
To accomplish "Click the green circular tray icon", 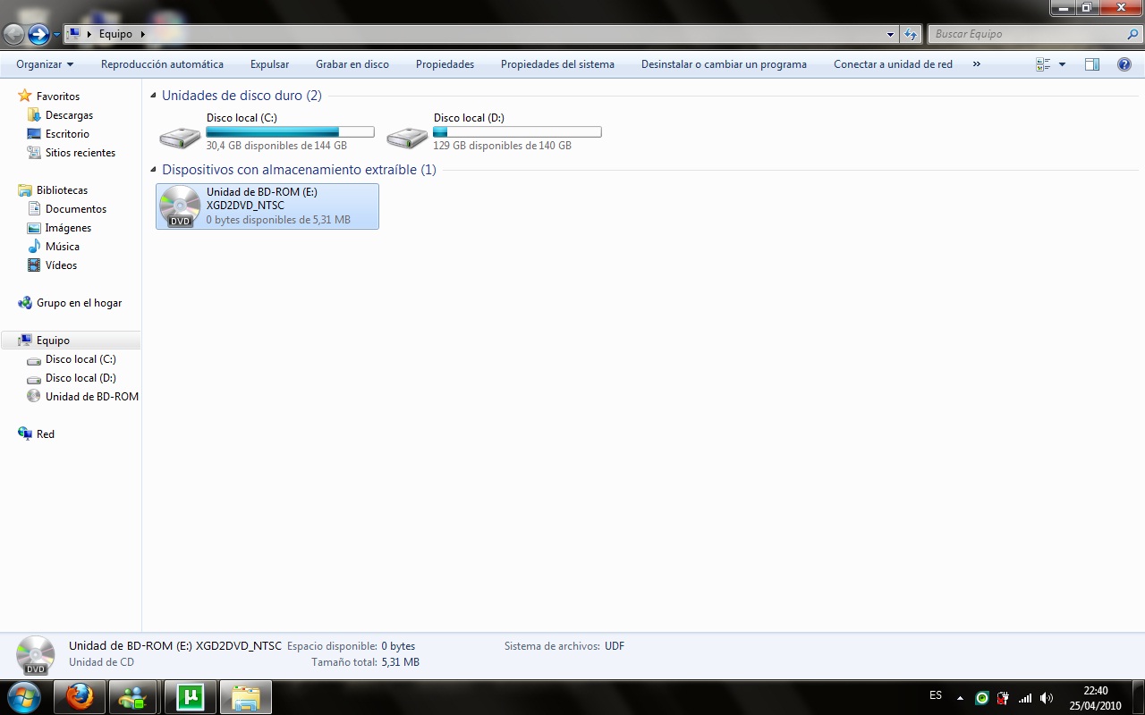I will coord(982,698).
